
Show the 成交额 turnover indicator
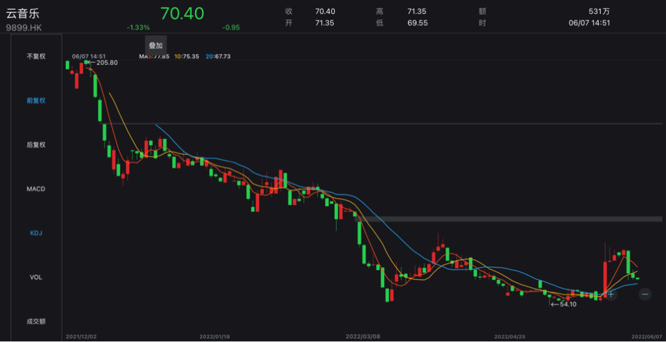(36, 321)
